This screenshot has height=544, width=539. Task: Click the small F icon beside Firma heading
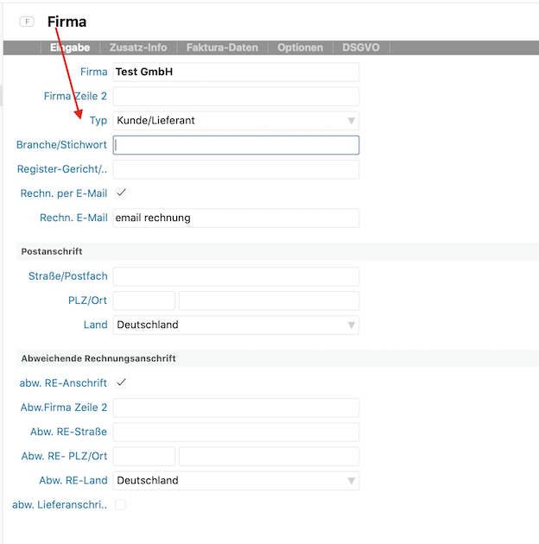(27, 22)
